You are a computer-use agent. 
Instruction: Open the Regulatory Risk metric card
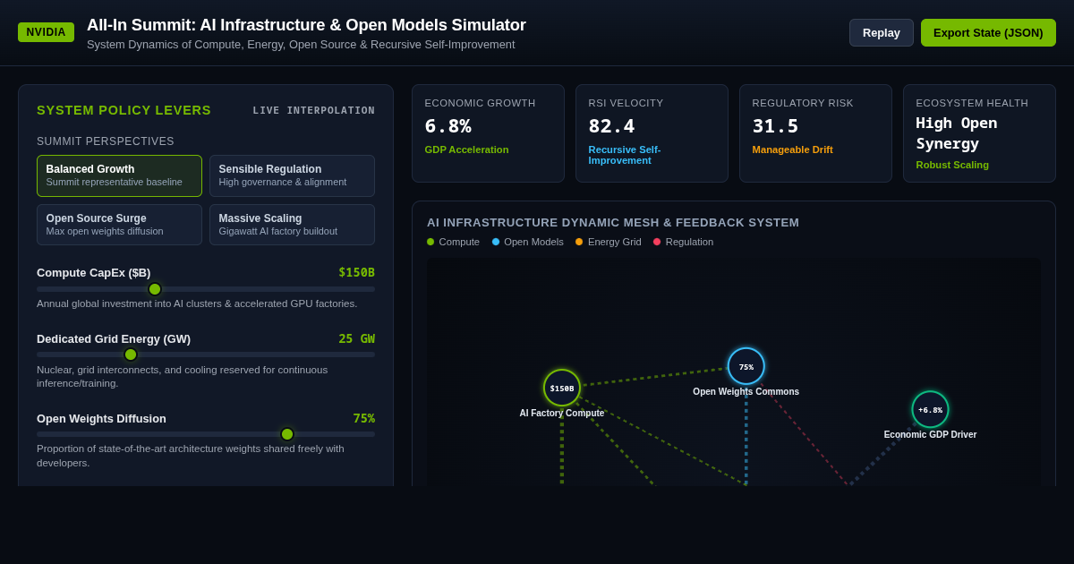[815, 133]
